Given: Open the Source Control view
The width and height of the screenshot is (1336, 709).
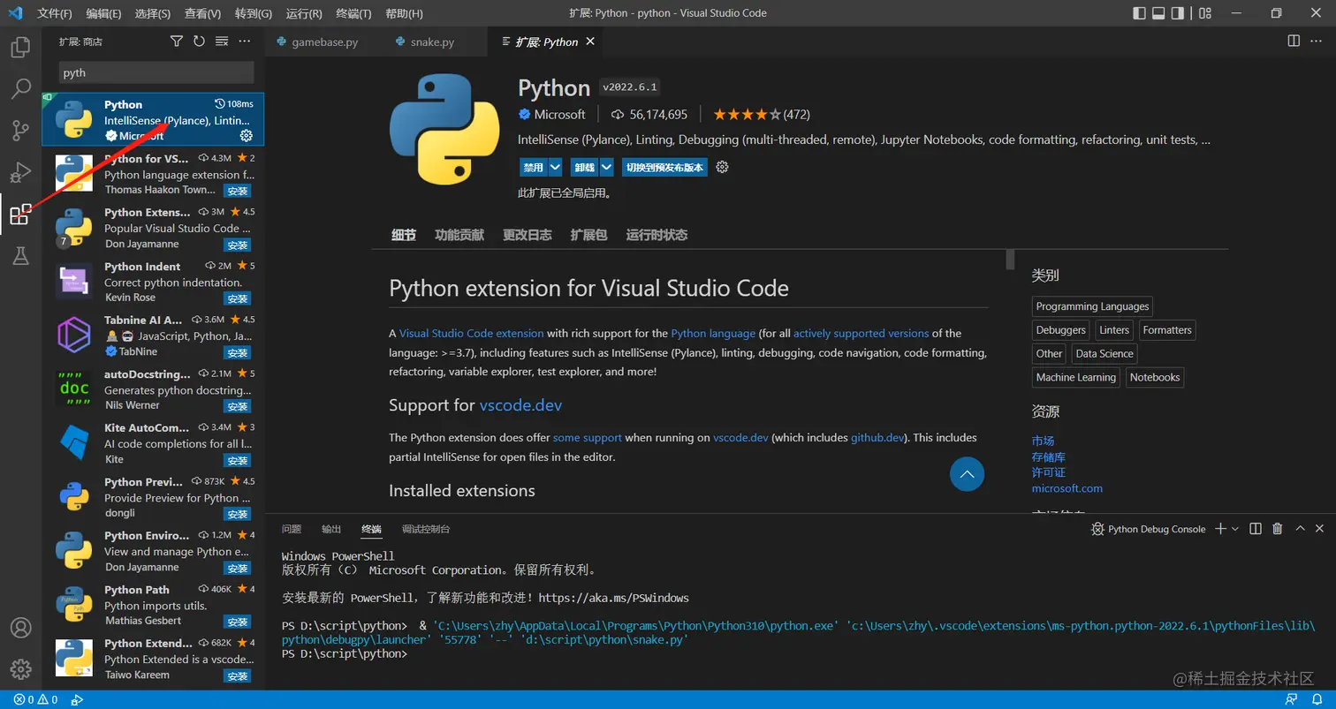Looking at the screenshot, I should tap(20, 131).
